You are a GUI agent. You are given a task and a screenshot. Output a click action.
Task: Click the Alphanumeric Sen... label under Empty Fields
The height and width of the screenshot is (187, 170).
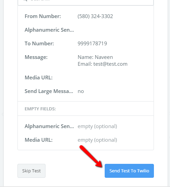click(49, 126)
